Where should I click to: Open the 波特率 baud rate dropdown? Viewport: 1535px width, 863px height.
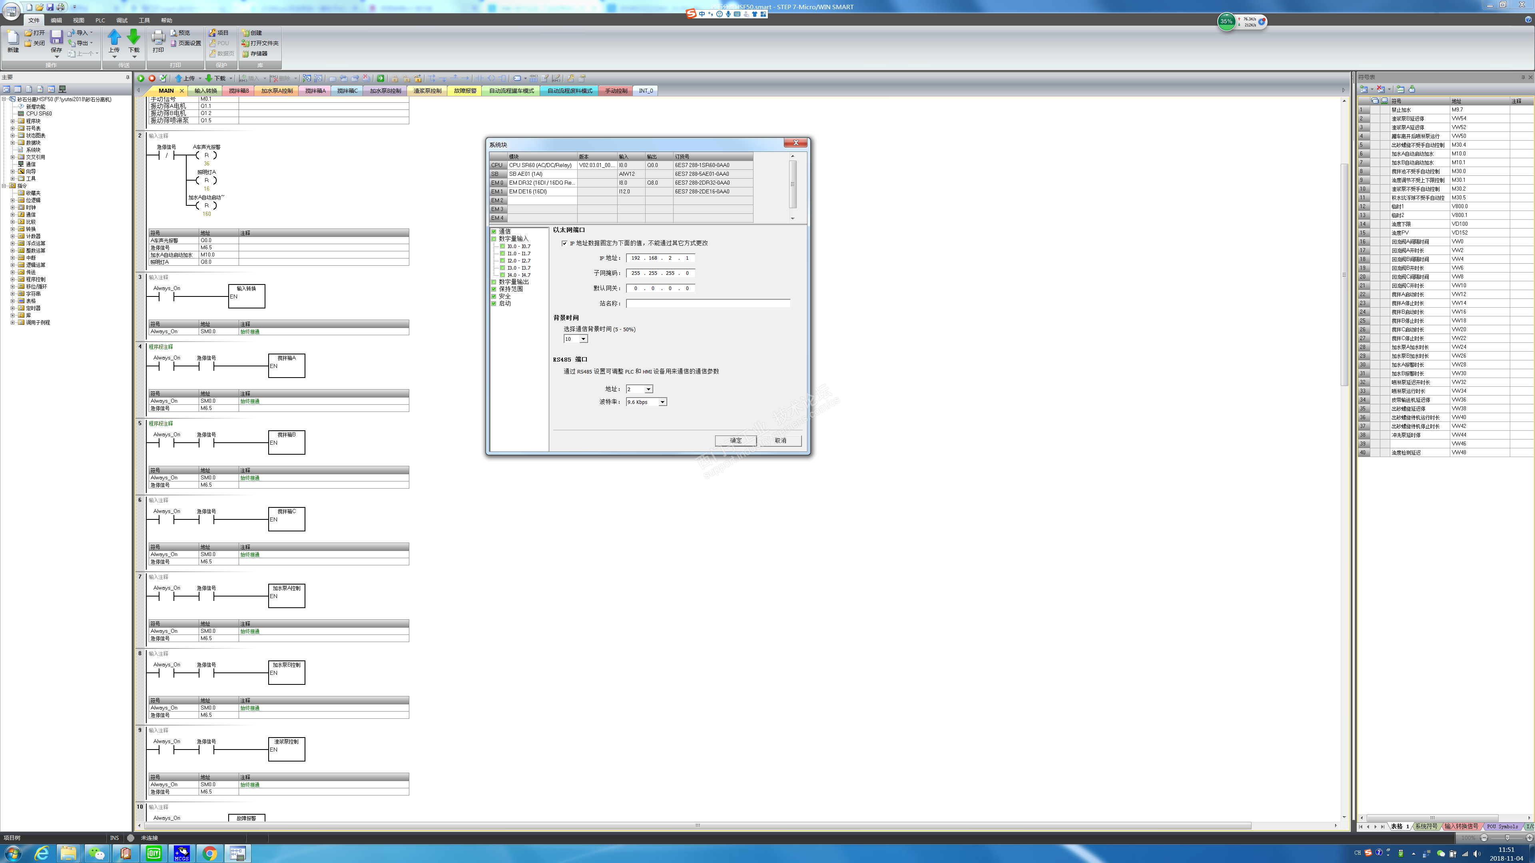point(662,402)
